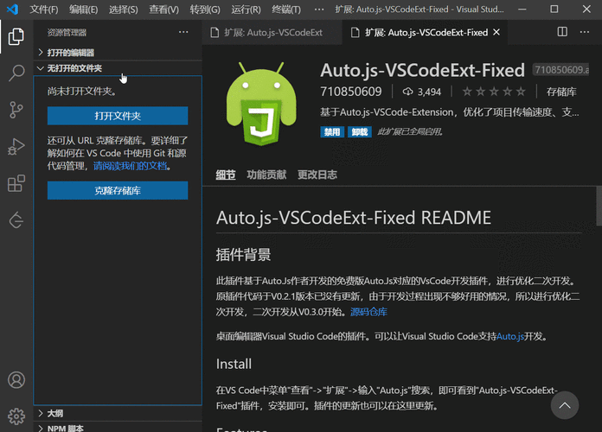Click the Install heading in README
The height and width of the screenshot is (432, 602).
(234, 364)
